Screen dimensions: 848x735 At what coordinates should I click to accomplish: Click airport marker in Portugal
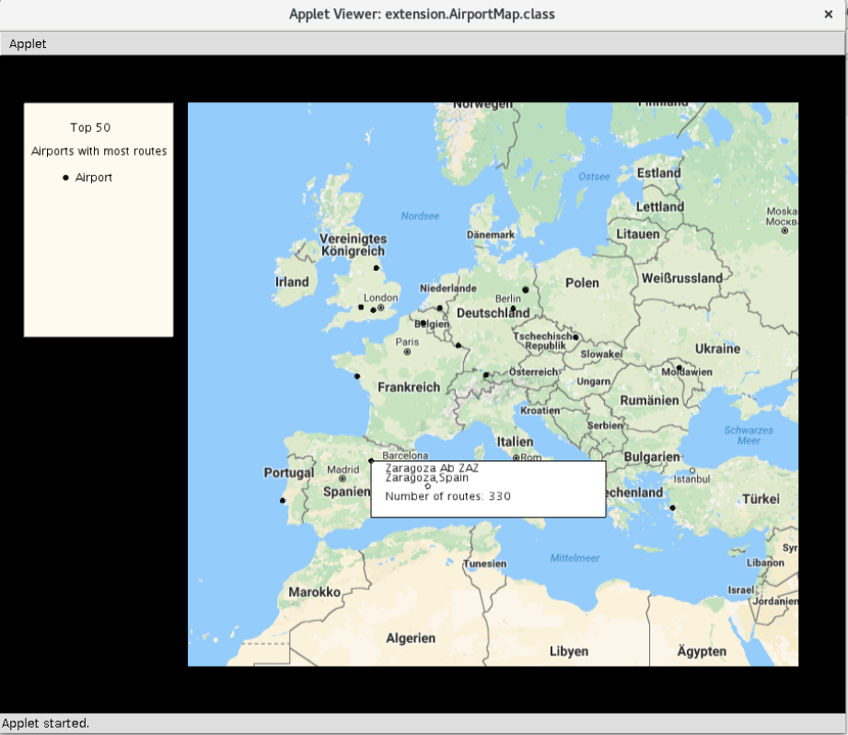(x=283, y=500)
